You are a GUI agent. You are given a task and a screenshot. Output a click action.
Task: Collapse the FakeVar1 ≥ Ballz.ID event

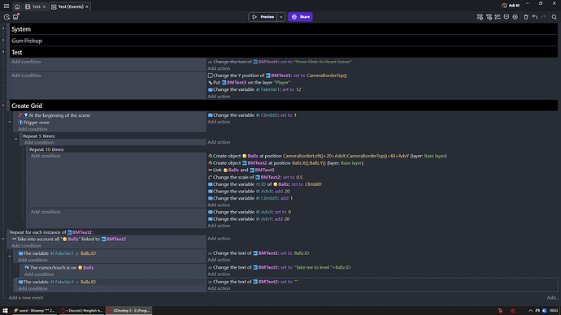coord(10,256)
